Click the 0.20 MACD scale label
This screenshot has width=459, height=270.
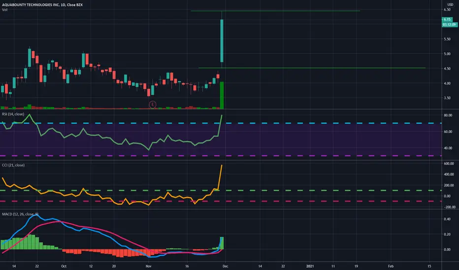click(447, 234)
